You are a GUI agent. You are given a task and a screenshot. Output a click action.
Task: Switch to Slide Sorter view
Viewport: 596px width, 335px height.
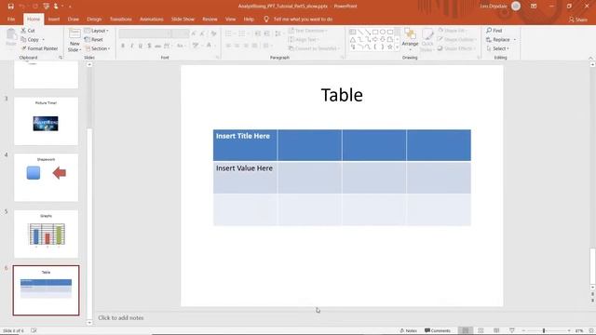click(481, 330)
